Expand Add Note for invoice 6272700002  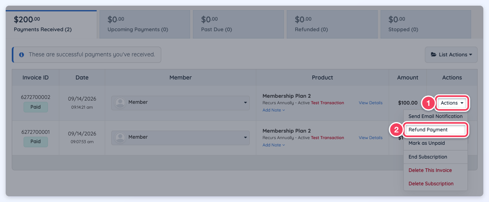274,110
